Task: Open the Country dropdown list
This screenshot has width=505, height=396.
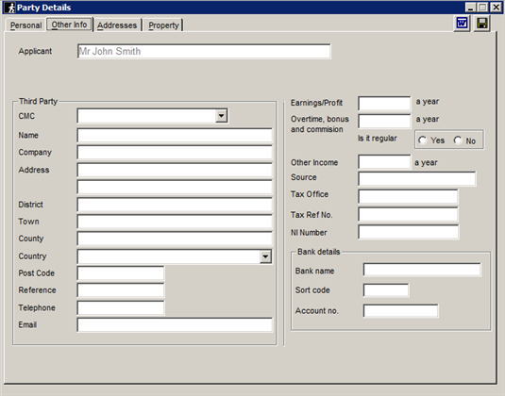Action: tap(265, 256)
